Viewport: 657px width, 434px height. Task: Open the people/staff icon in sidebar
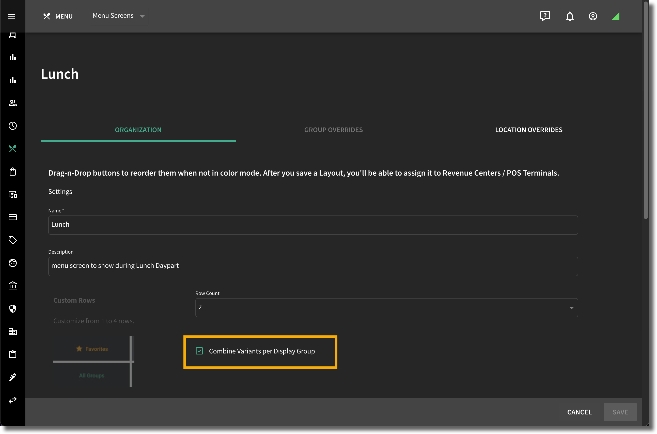point(13,103)
